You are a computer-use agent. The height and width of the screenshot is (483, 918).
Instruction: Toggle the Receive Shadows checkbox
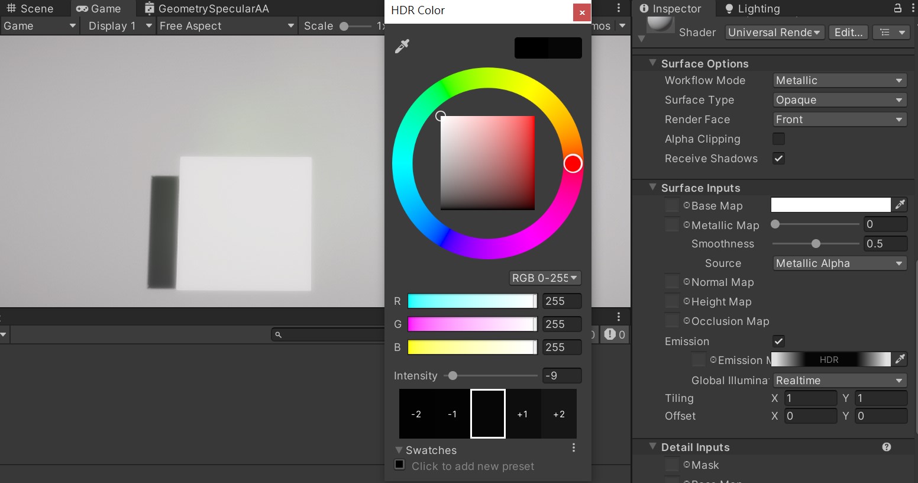(778, 159)
